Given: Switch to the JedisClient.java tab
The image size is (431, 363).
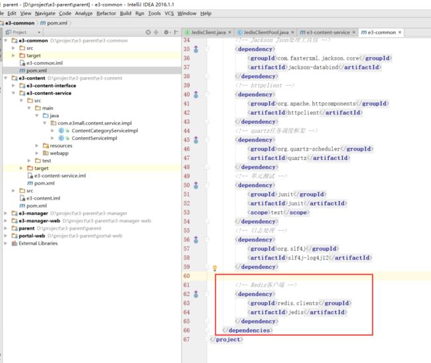Looking at the screenshot, I should [208, 33].
